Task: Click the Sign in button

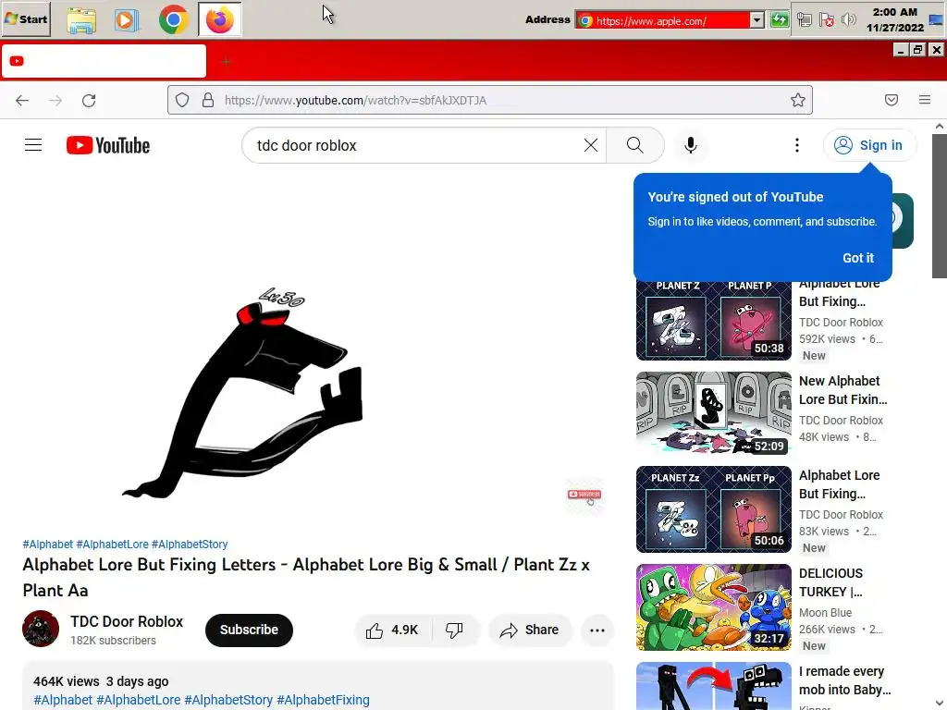Action: pos(868,145)
